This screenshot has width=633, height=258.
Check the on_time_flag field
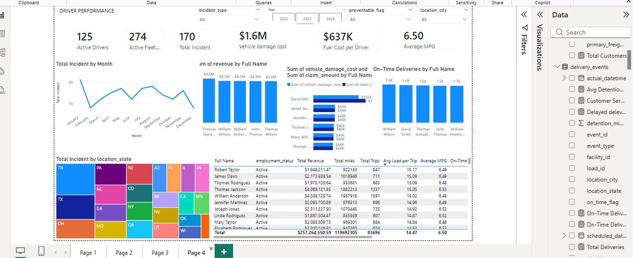572,202
